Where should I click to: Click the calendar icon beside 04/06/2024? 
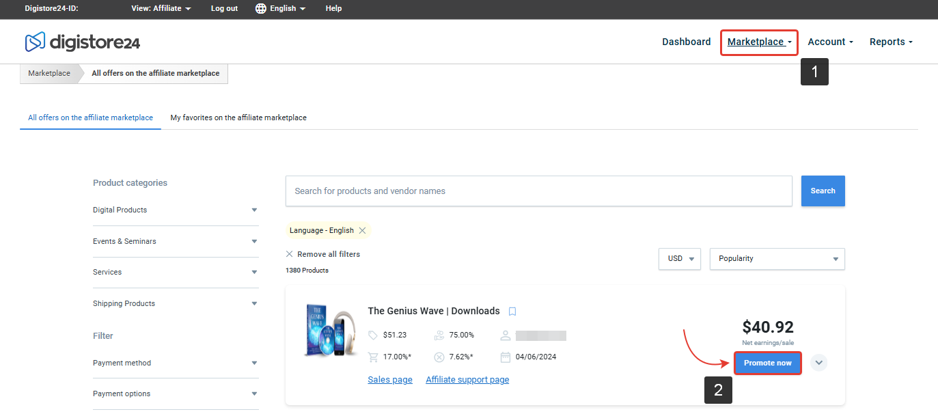tap(506, 357)
